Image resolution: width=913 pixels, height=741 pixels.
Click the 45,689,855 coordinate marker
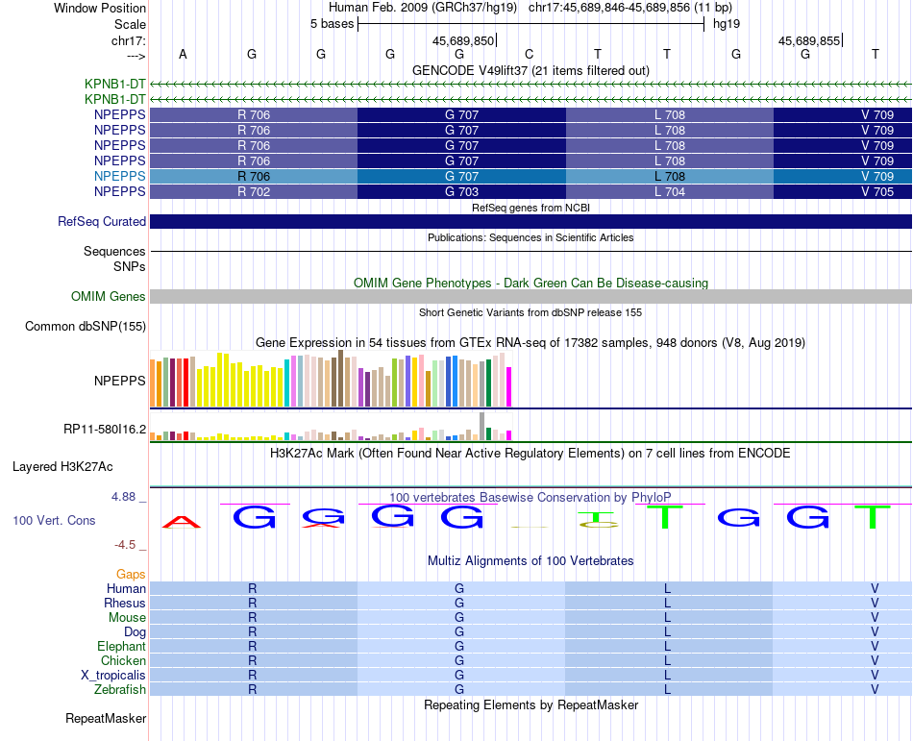[809, 40]
